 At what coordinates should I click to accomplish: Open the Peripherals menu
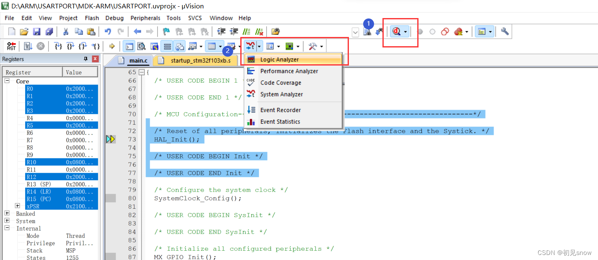[146, 18]
